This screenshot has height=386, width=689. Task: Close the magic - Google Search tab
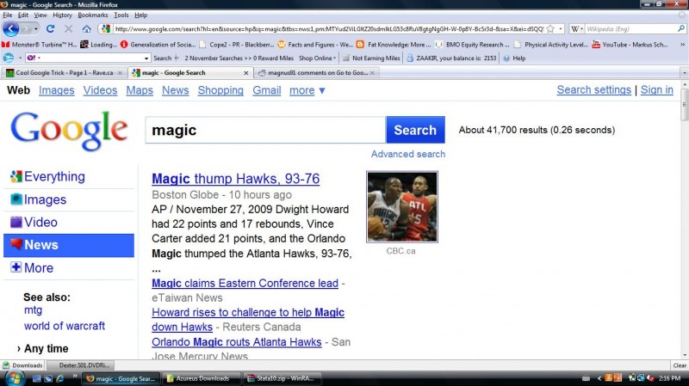246,73
